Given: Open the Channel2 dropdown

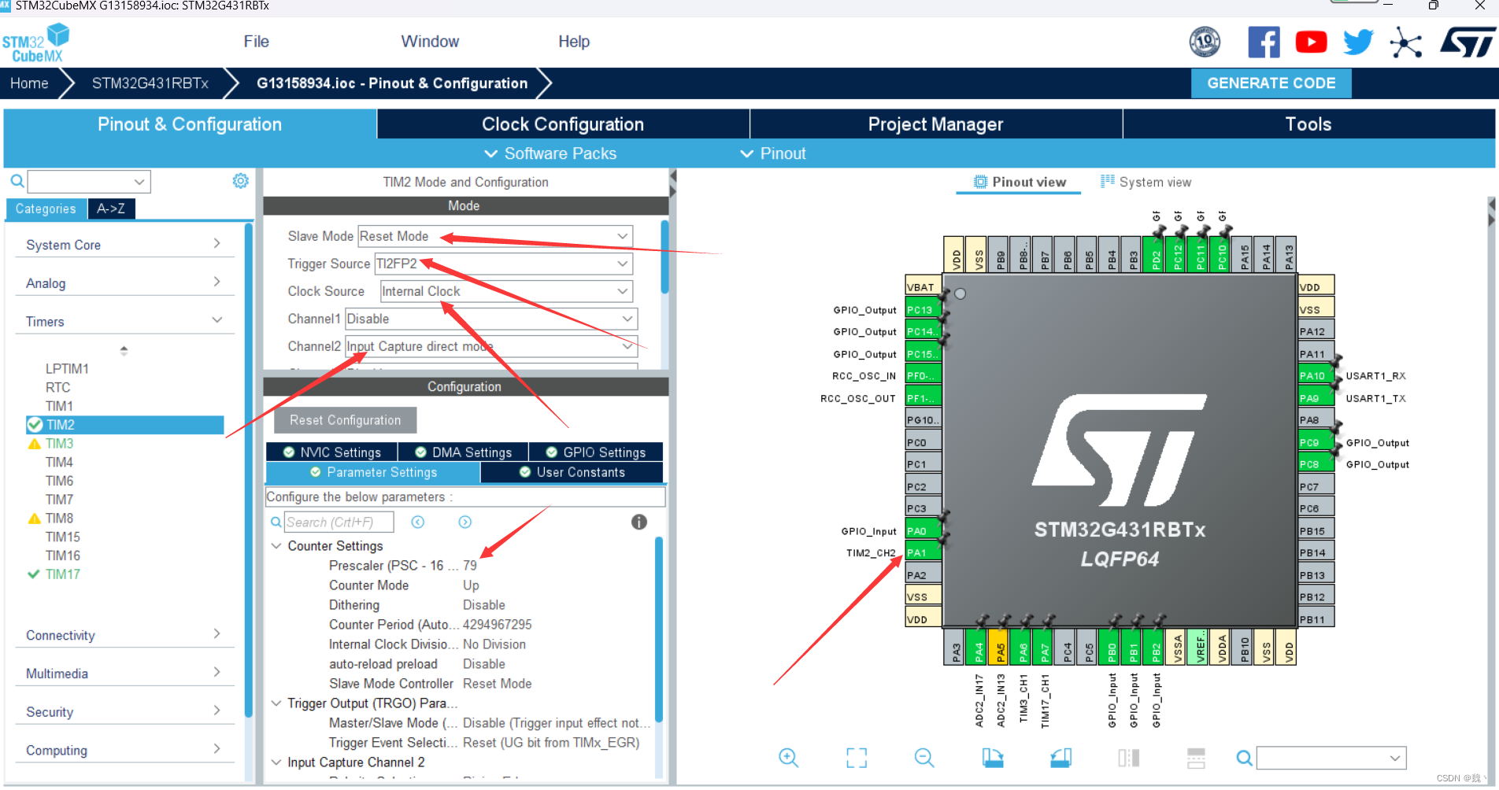Looking at the screenshot, I should point(491,346).
